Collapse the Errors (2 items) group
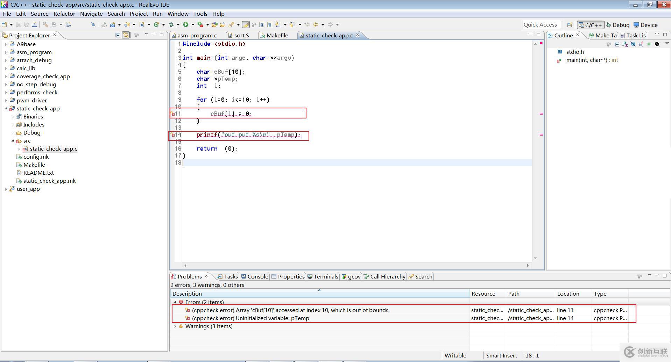Image resolution: width=671 pixels, height=362 pixels. 175,302
